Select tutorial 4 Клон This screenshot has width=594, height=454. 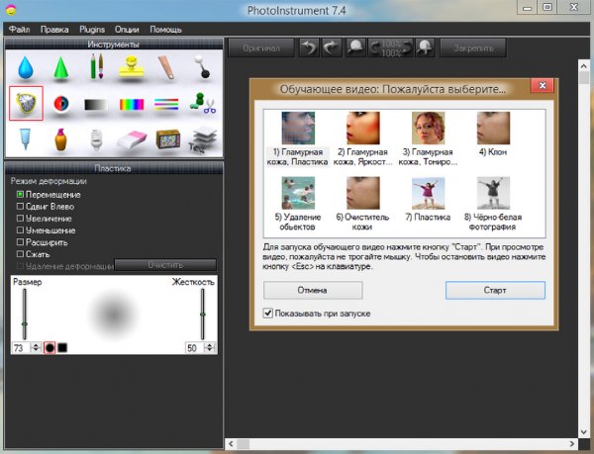point(493,135)
